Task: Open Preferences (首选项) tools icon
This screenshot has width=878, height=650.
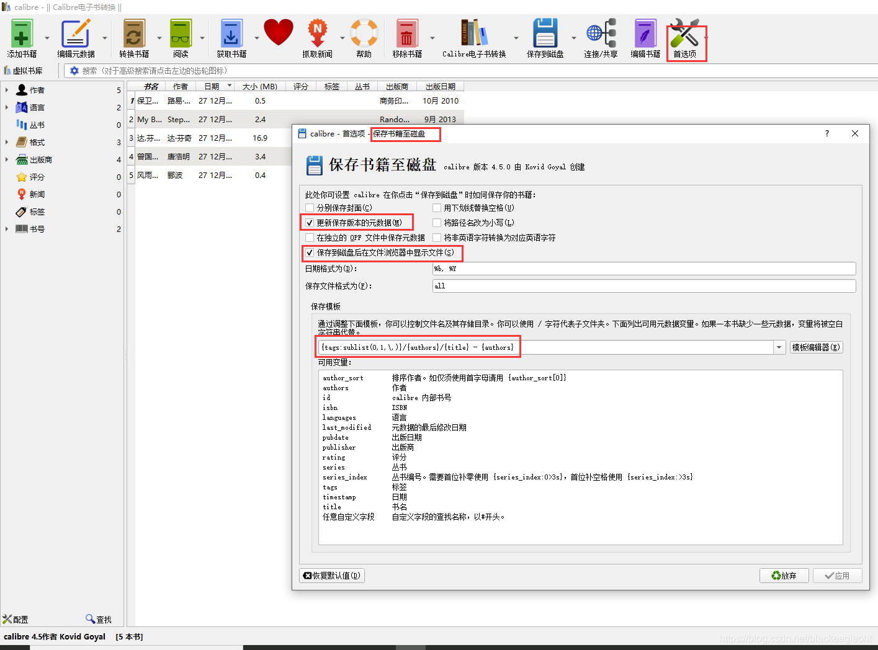Action: pyautogui.click(x=685, y=33)
